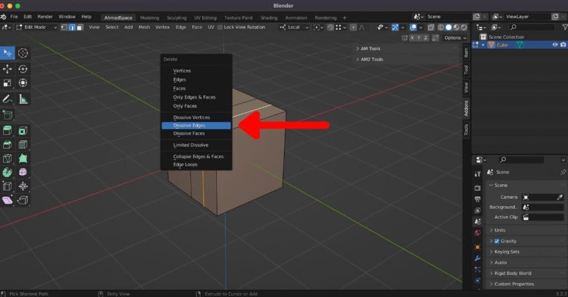Toggle the Gravity checkbox

[496, 241]
